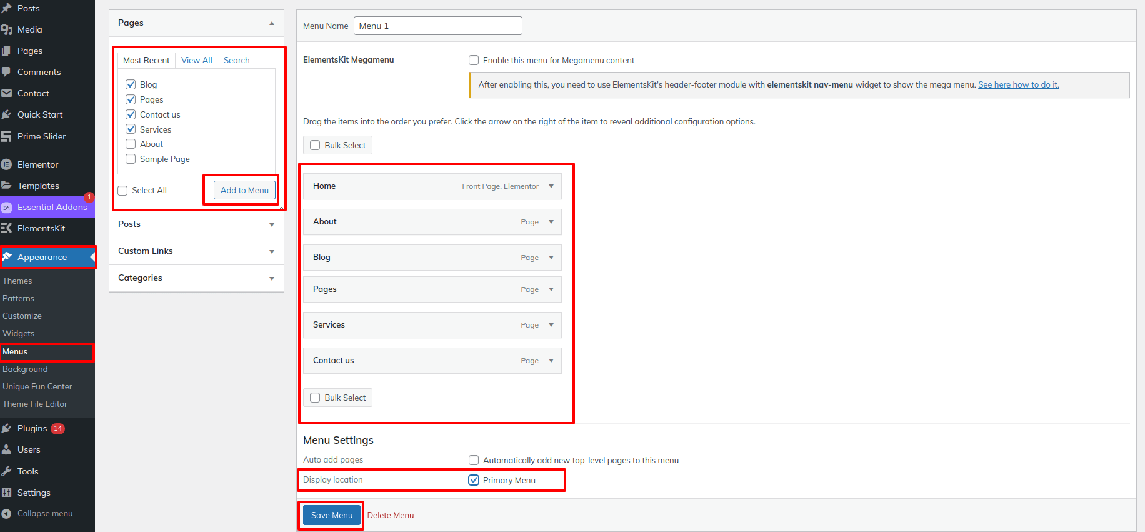Click the Media icon in sidebar

tap(7, 29)
